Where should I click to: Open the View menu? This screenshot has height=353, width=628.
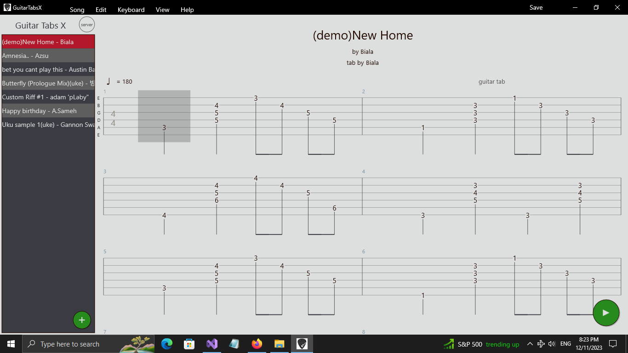click(162, 9)
